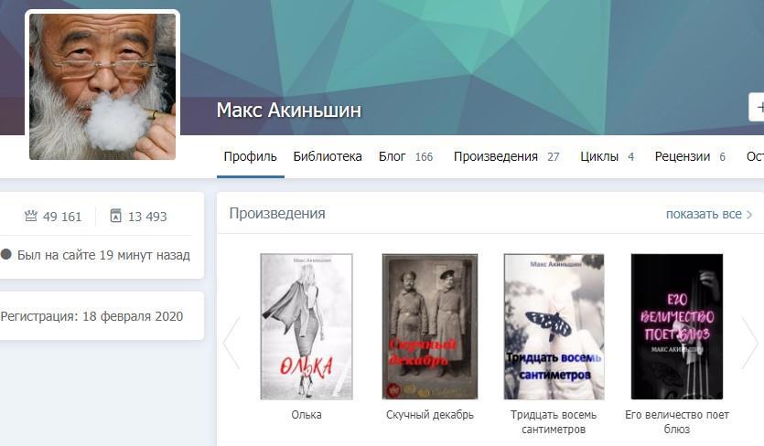The width and height of the screenshot is (764, 446).
Task: Show next works with right carousel arrow
Action: point(749,343)
